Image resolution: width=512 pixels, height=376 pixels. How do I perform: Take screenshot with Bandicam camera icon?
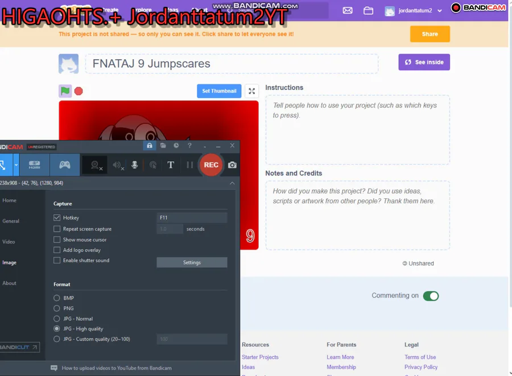click(232, 165)
